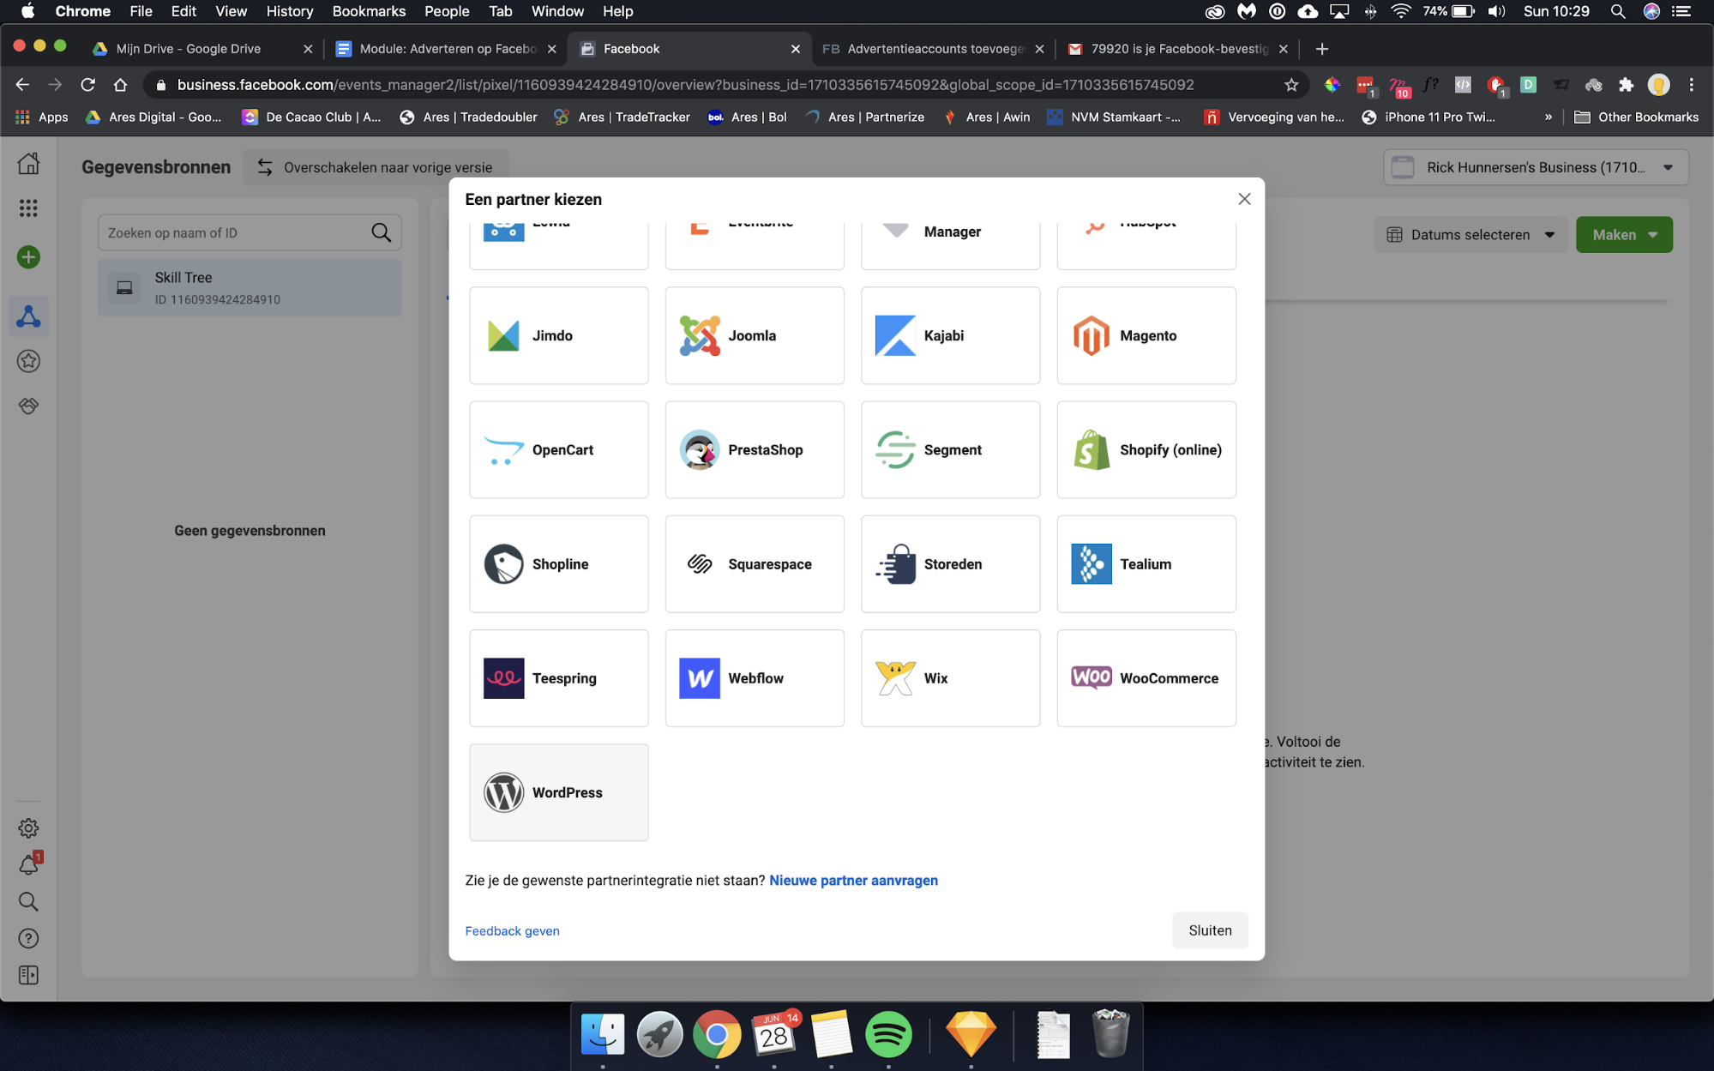The image size is (1714, 1071).
Task: View notifications bell with badge
Action: pos(28,864)
